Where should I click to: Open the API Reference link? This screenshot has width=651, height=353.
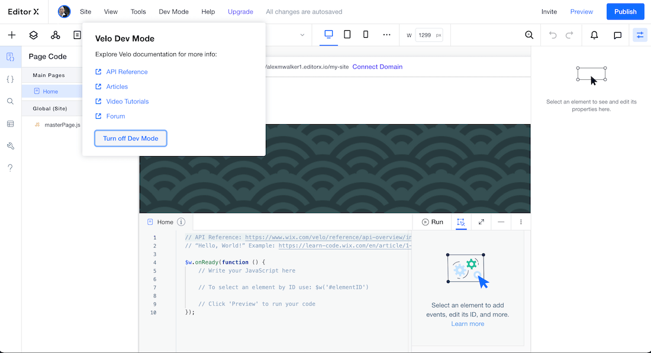[127, 72]
